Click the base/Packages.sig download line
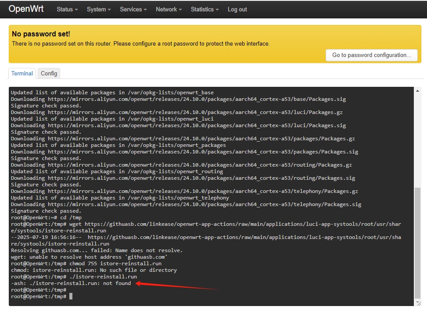Screen dimensions: 427x317 coord(178,99)
